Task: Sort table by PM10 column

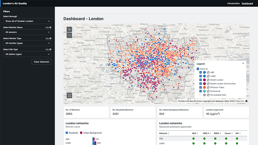Action: (x=217, y=133)
